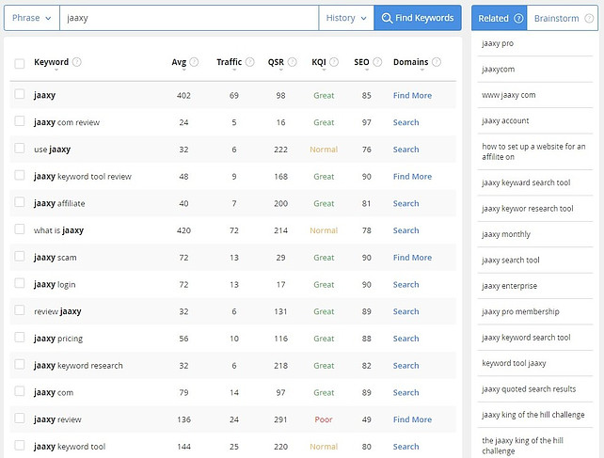The width and height of the screenshot is (604, 458).
Task: Select related keyword 'jaaxy account'
Action: pos(505,121)
